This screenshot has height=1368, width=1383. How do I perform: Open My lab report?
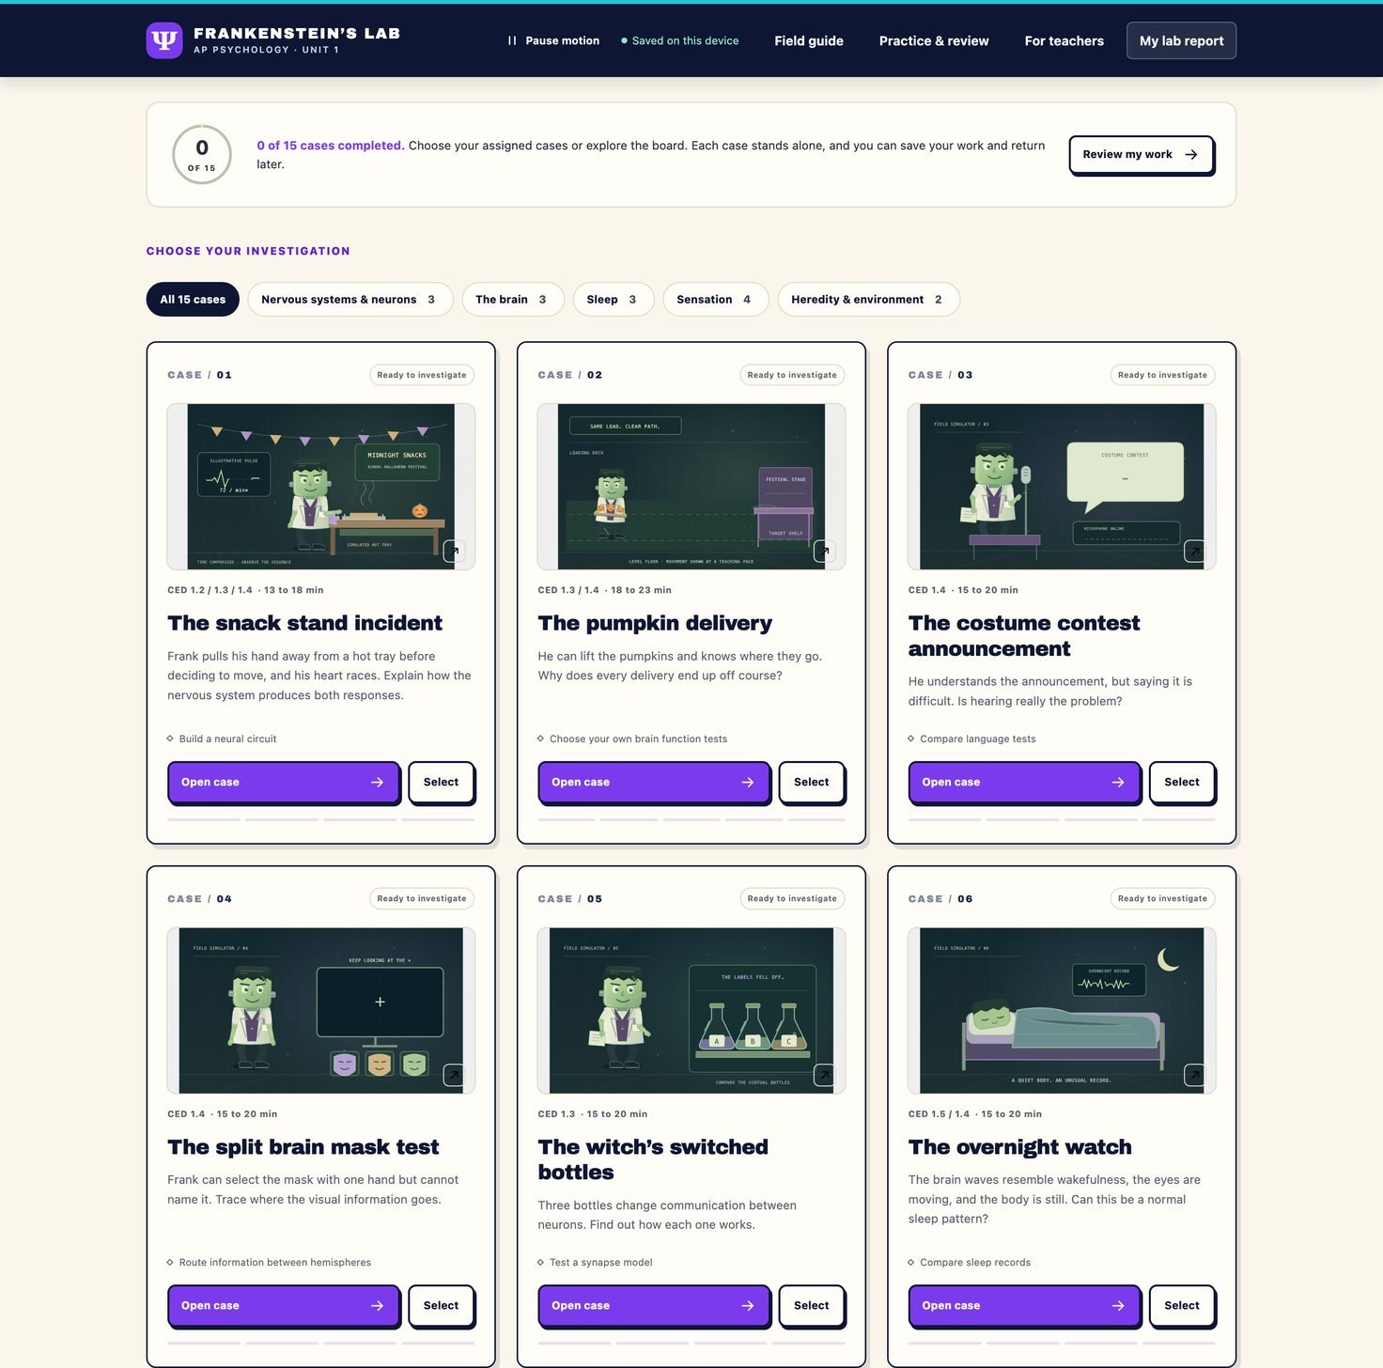pyautogui.click(x=1181, y=40)
